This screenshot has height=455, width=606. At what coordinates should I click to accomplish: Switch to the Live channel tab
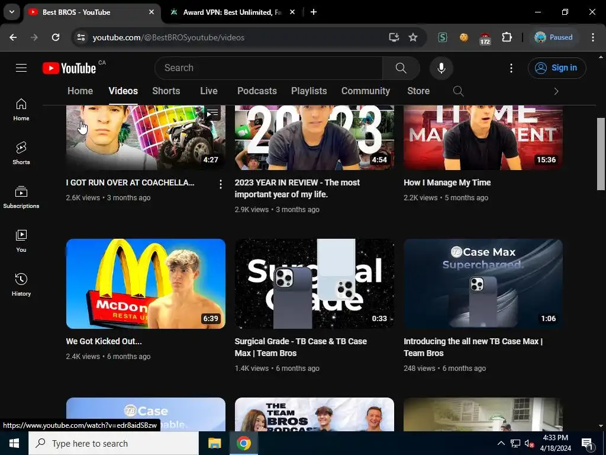[209, 91]
